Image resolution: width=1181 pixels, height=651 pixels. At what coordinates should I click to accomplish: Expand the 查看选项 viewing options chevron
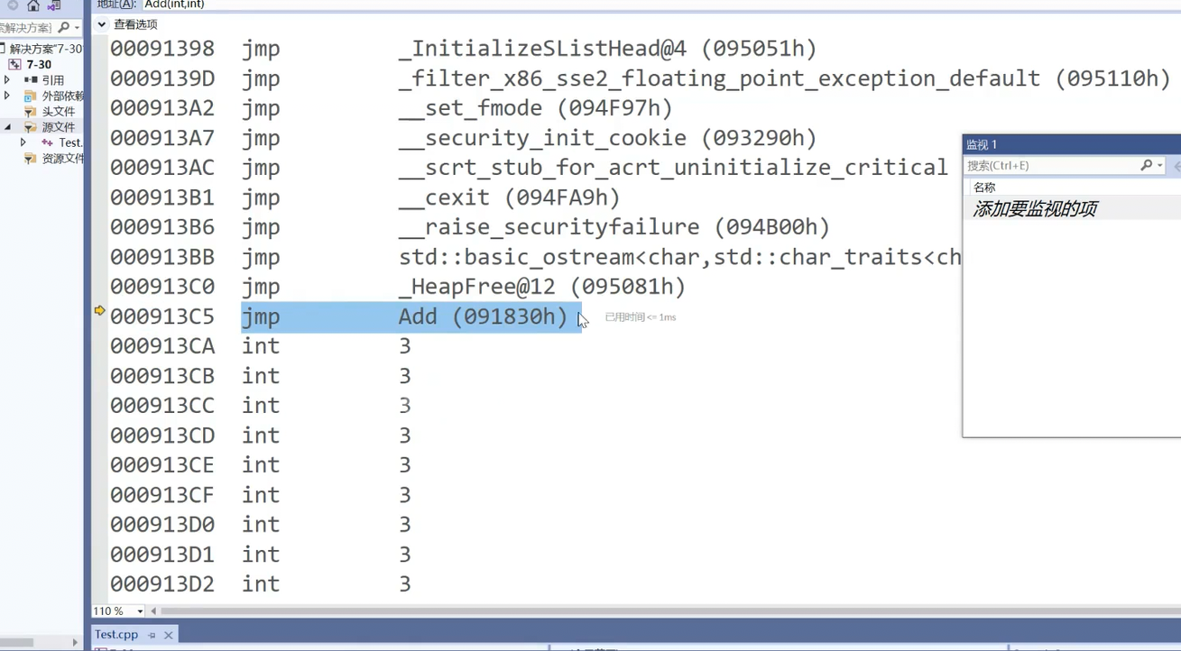click(x=101, y=24)
